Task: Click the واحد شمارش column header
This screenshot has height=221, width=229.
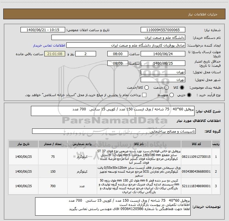Action: click(82, 144)
